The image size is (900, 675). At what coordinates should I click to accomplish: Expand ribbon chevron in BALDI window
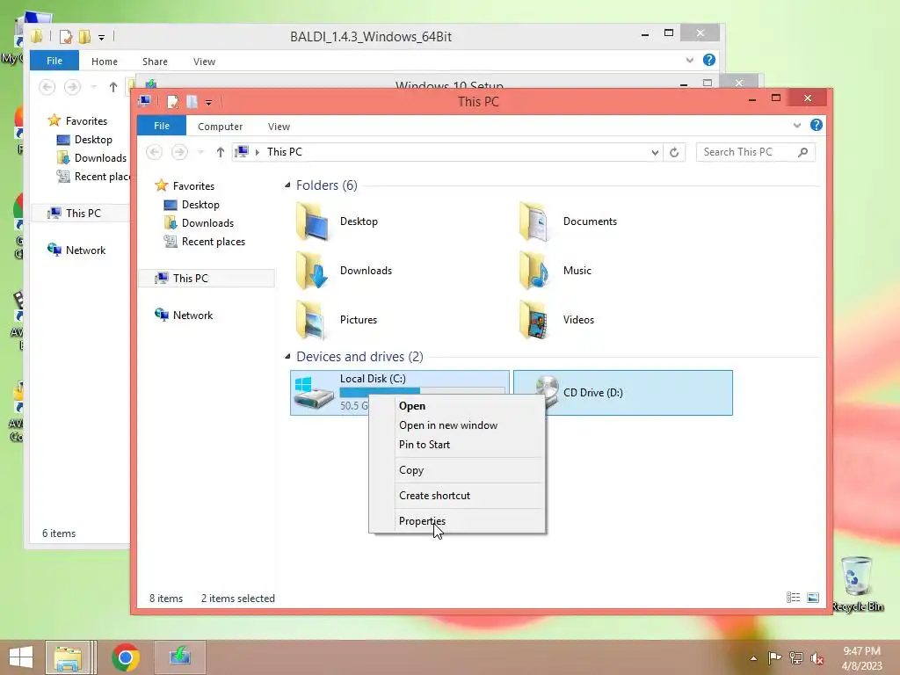pyautogui.click(x=689, y=60)
